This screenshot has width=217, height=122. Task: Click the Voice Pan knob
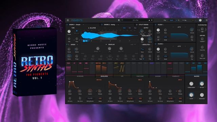pos(202,47)
